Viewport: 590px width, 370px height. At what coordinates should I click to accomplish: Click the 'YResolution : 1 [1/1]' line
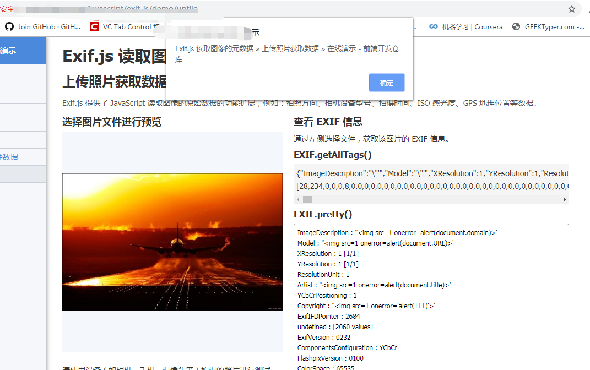pos(328,264)
